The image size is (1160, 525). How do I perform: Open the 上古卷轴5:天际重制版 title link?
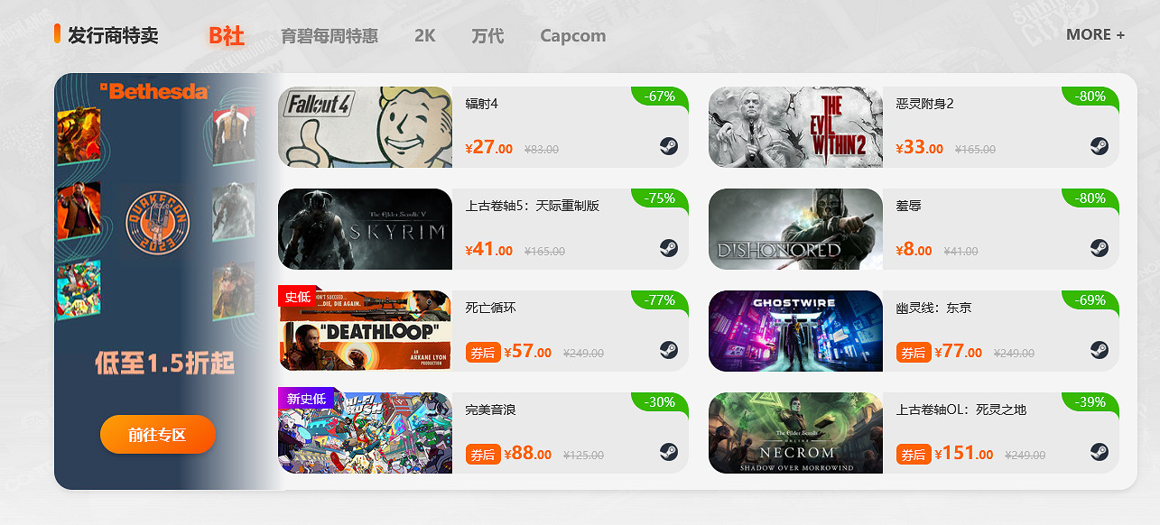point(533,206)
